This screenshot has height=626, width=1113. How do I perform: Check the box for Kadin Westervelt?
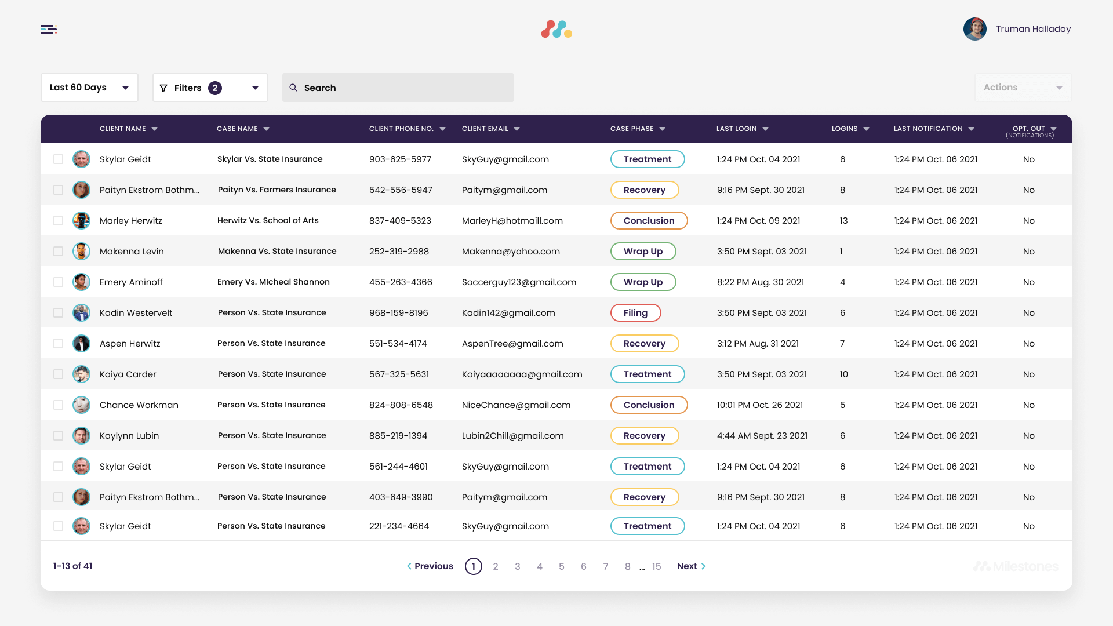pos(58,313)
